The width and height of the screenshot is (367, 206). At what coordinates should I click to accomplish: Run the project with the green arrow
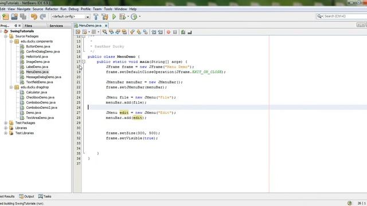point(114,17)
